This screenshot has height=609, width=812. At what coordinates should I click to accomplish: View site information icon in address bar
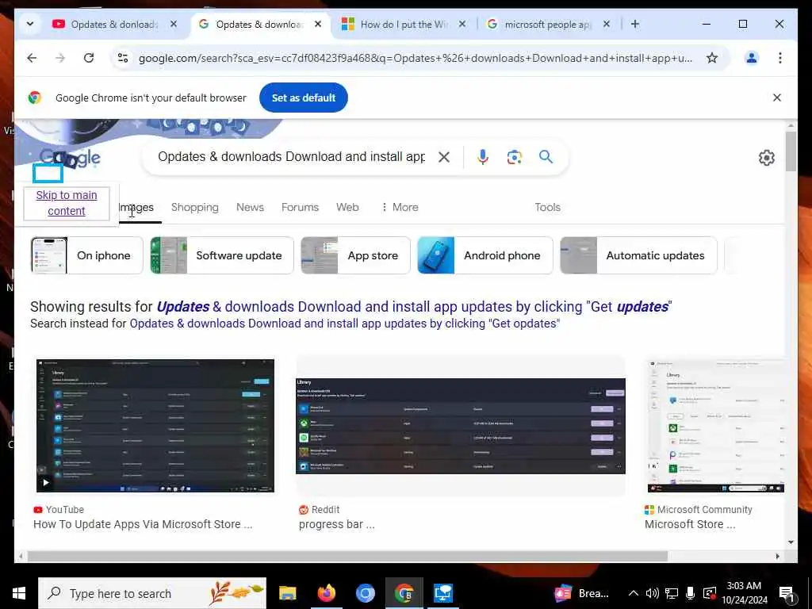click(123, 58)
